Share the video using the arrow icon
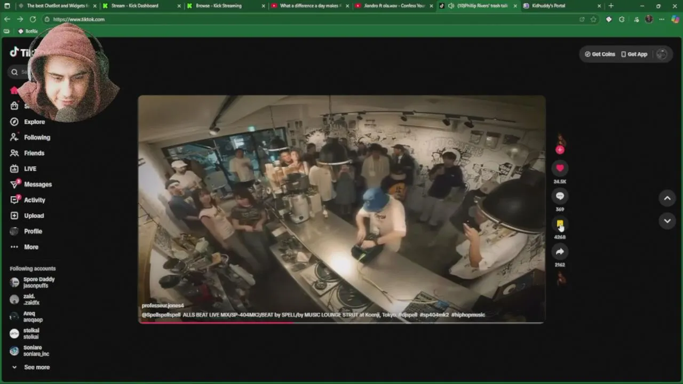The image size is (683, 384). point(560,252)
